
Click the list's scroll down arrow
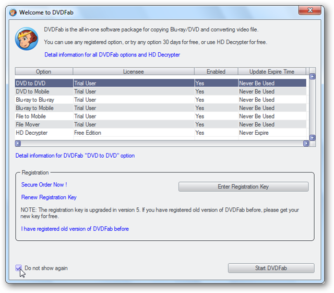(312, 137)
